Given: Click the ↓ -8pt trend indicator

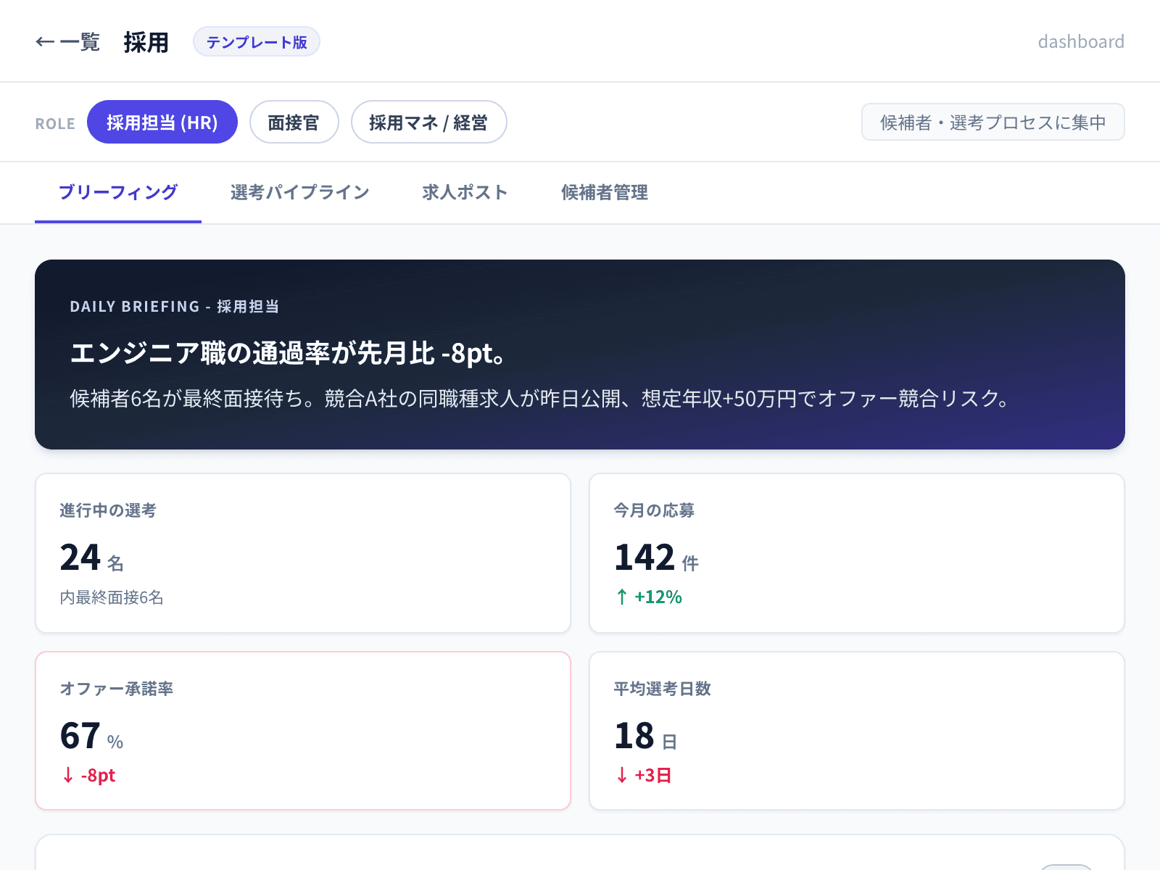Looking at the screenshot, I should click(88, 775).
